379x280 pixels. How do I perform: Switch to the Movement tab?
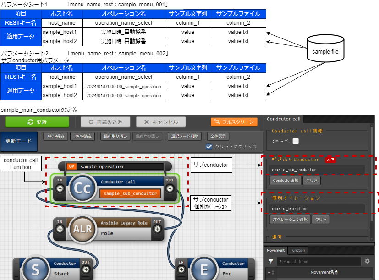pos(276,250)
